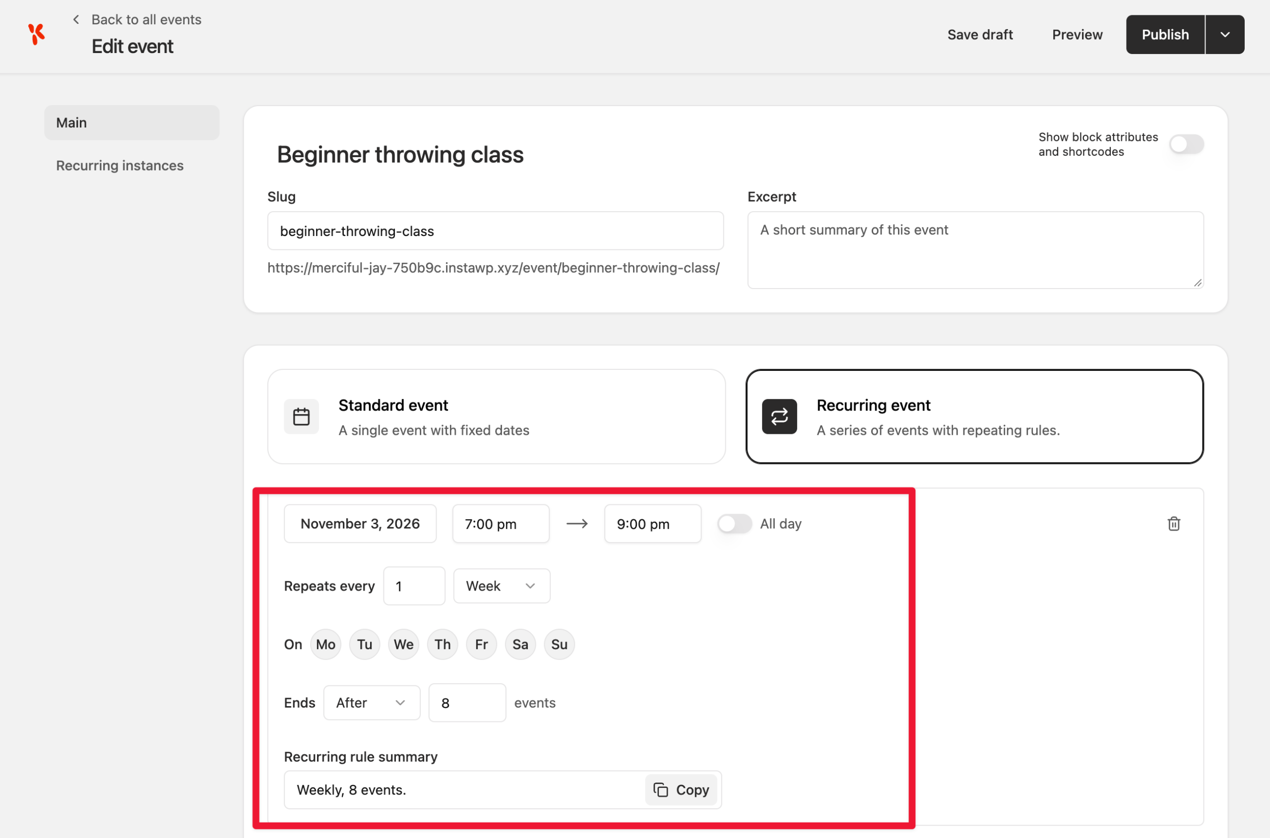
Task: Toggle Thursday day chip
Action: point(443,644)
